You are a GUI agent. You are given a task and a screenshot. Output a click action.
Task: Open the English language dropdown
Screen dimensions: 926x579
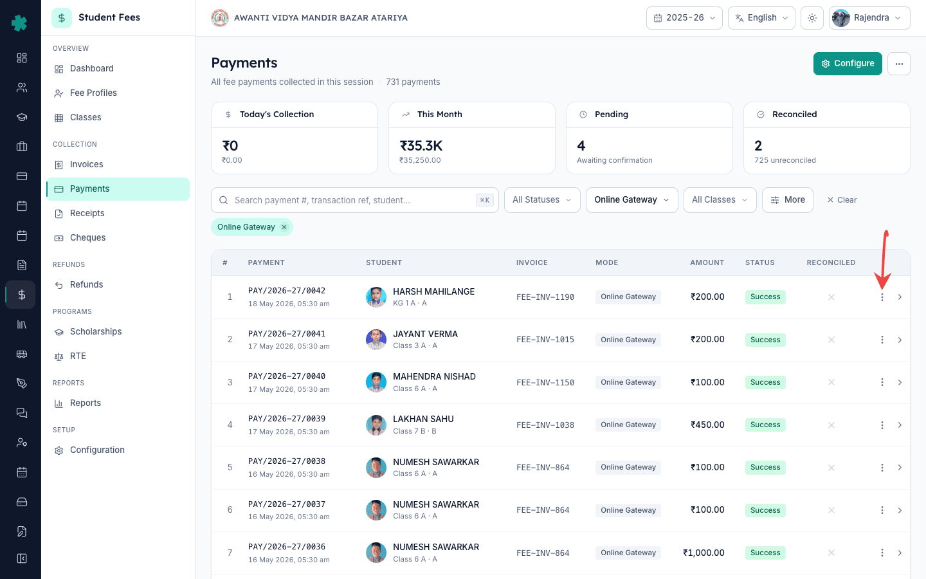pyautogui.click(x=761, y=18)
